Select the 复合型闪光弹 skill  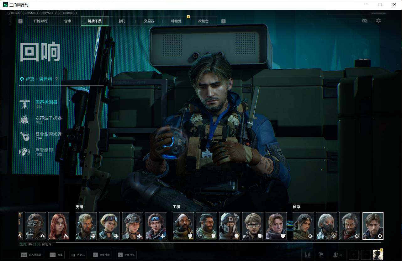pyautogui.click(x=40, y=136)
